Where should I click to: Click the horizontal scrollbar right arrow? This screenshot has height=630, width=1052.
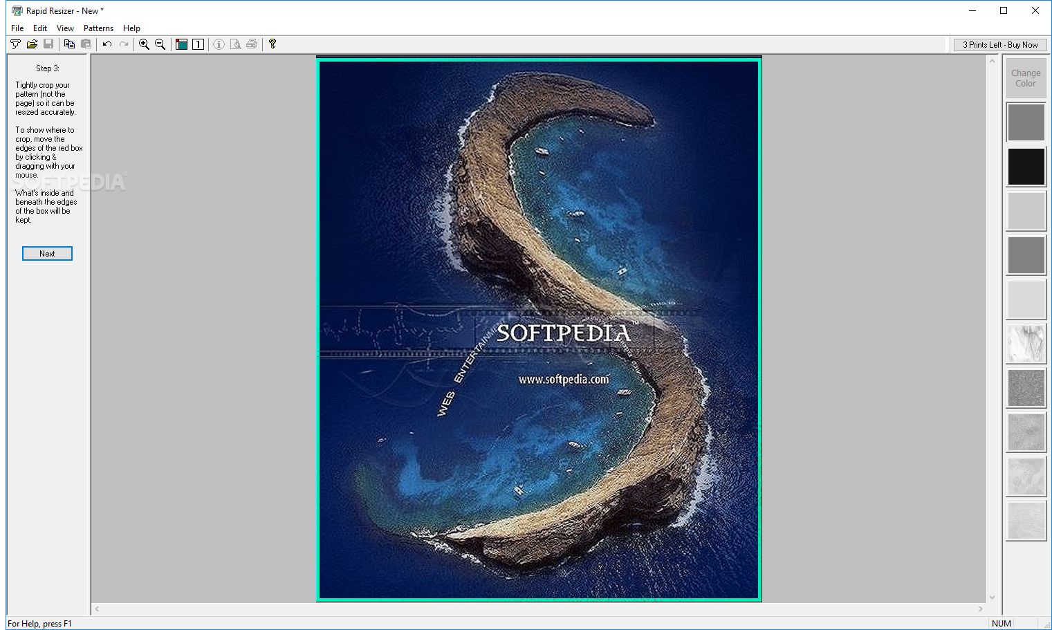[x=981, y=609]
